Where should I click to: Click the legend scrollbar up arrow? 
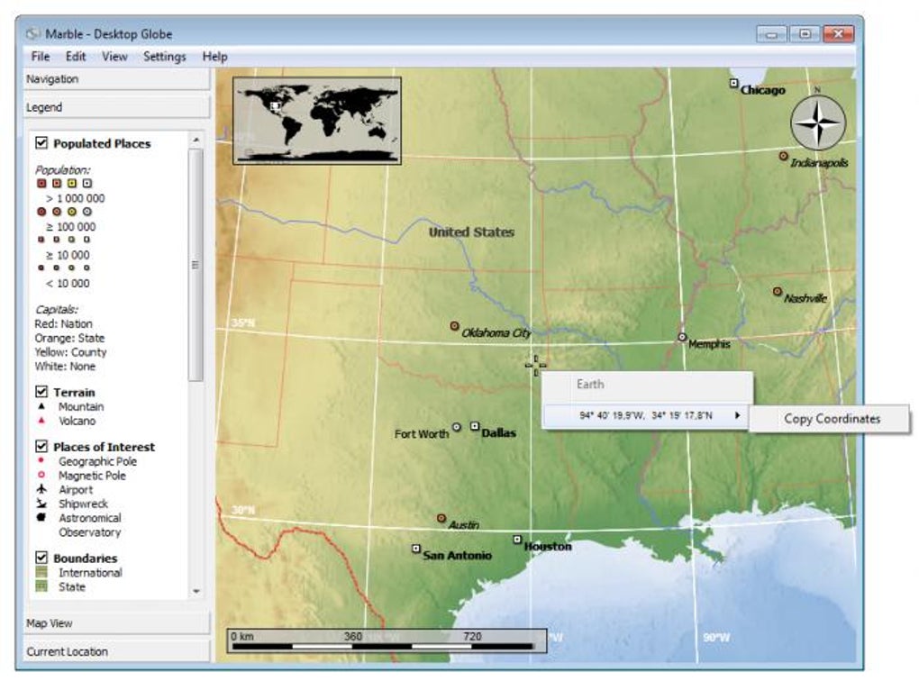coord(196,140)
